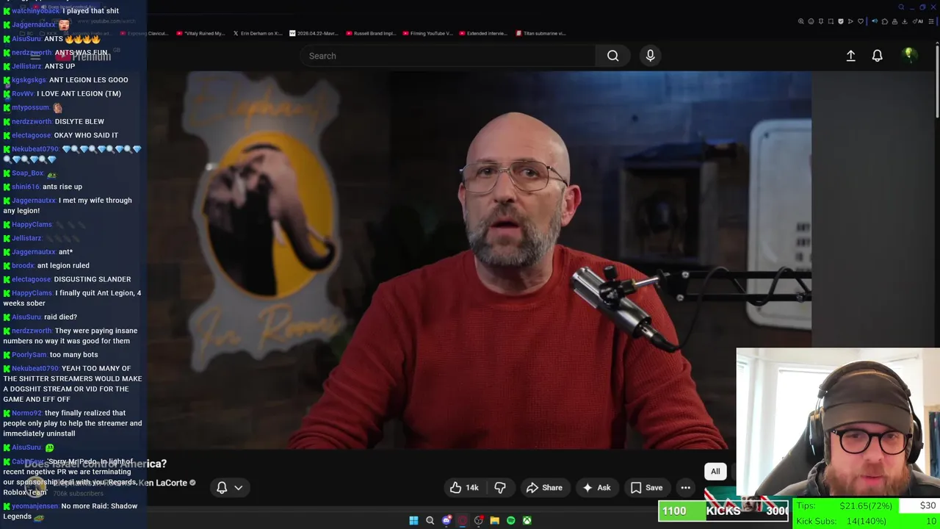The width and height of the screenshot is (940, 529).
Task: Open the browser extensions icon
Action: [x=885, y=21]
